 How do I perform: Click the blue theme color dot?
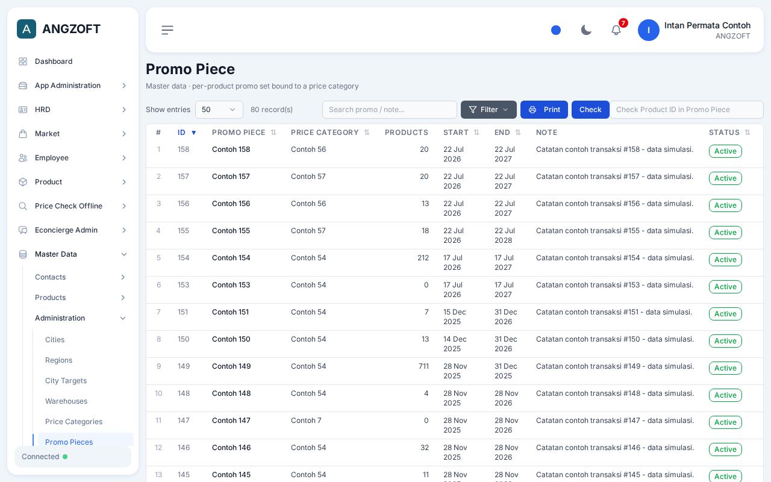556,30
